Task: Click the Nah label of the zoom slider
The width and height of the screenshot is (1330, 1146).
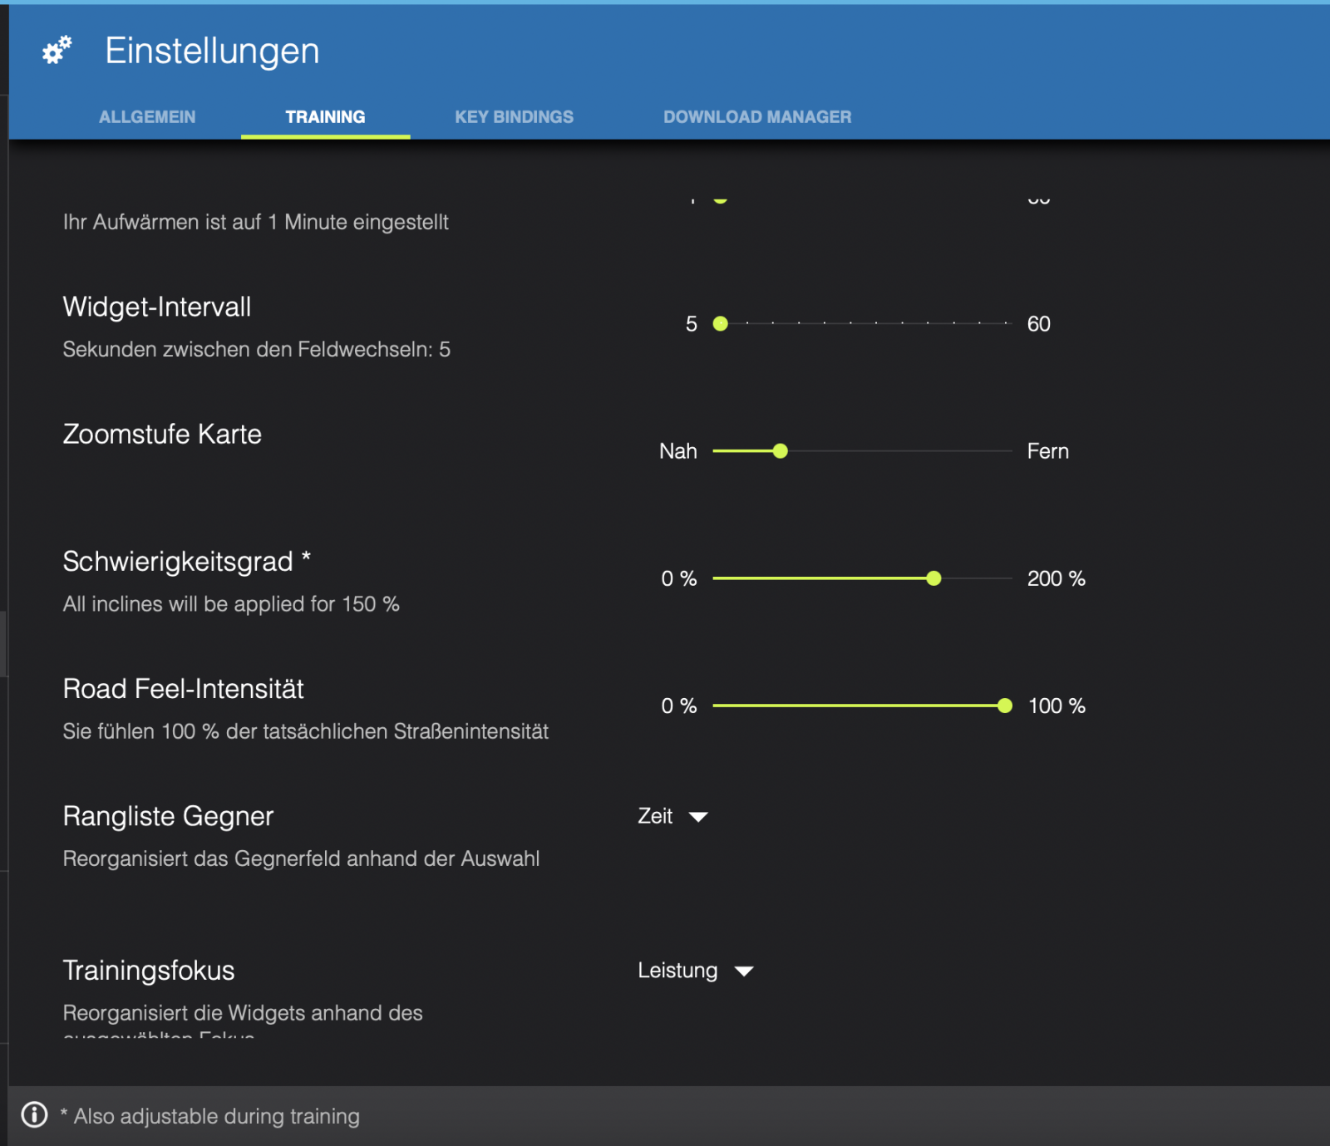Action: 677,451
